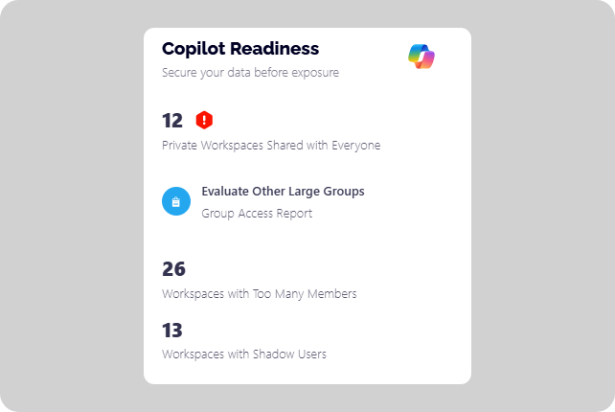Click the number 12 count

[x=172, y=121]
